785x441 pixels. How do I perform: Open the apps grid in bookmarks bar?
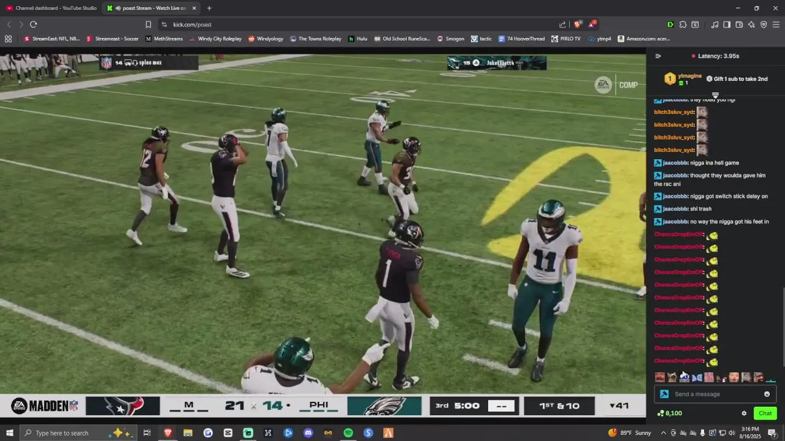(x=8, y=39)
